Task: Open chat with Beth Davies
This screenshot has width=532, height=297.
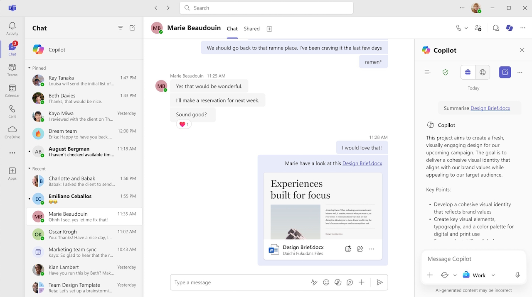Action: (x=84, y=98)
